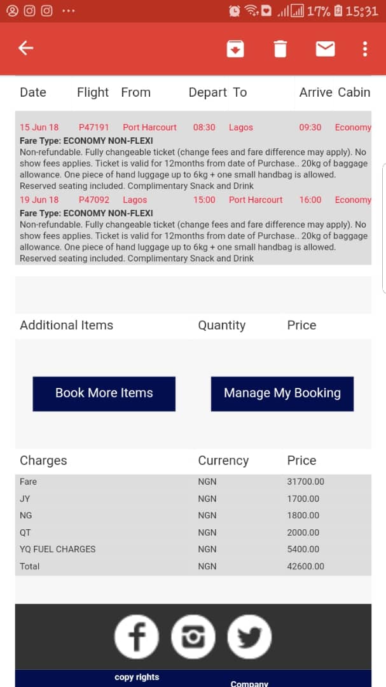Tap flight number P47191
The height and width of the screenshot is (687, 386).
94,127
